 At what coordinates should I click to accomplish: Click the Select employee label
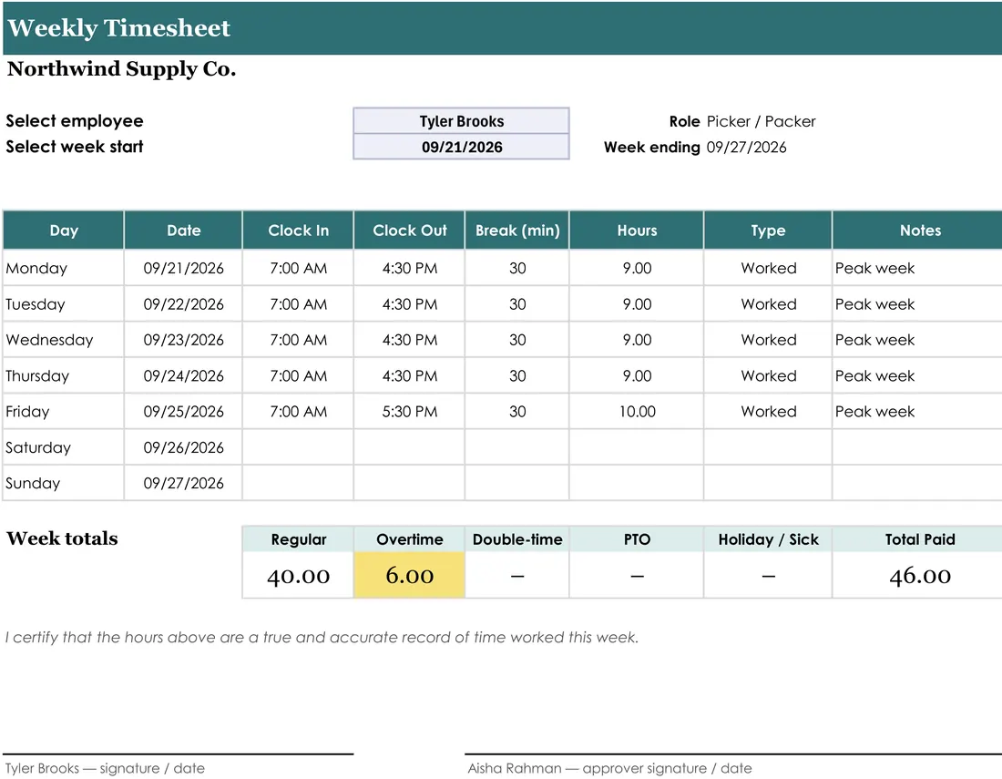(74, 121)
